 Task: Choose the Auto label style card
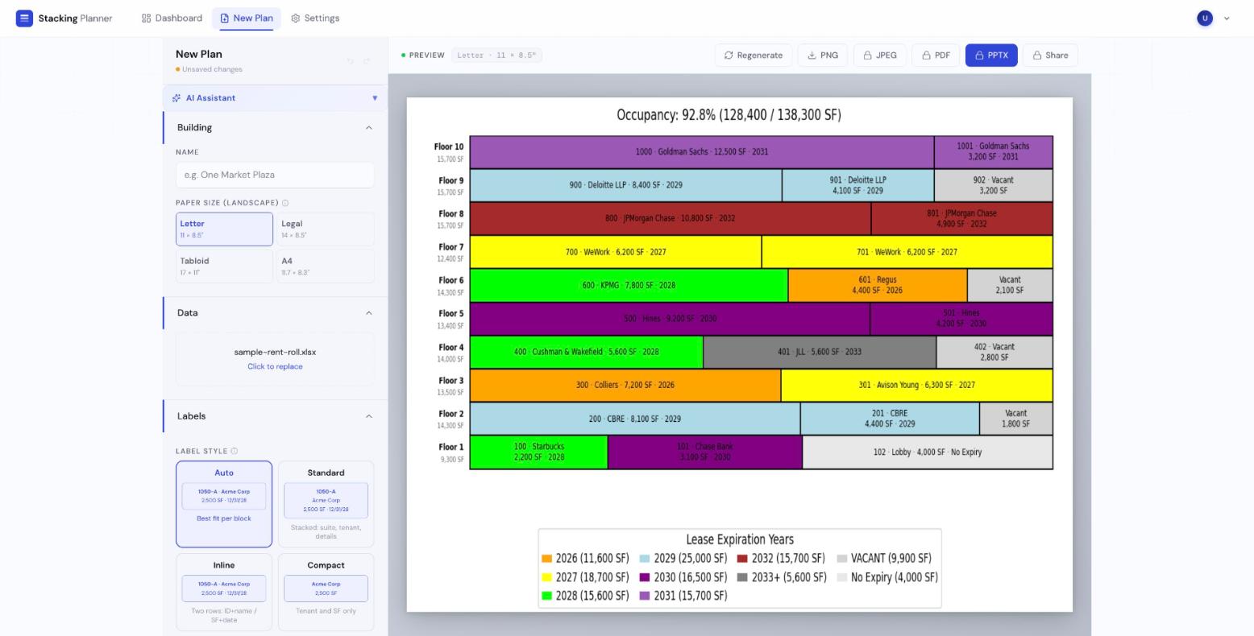pos(224,504)
